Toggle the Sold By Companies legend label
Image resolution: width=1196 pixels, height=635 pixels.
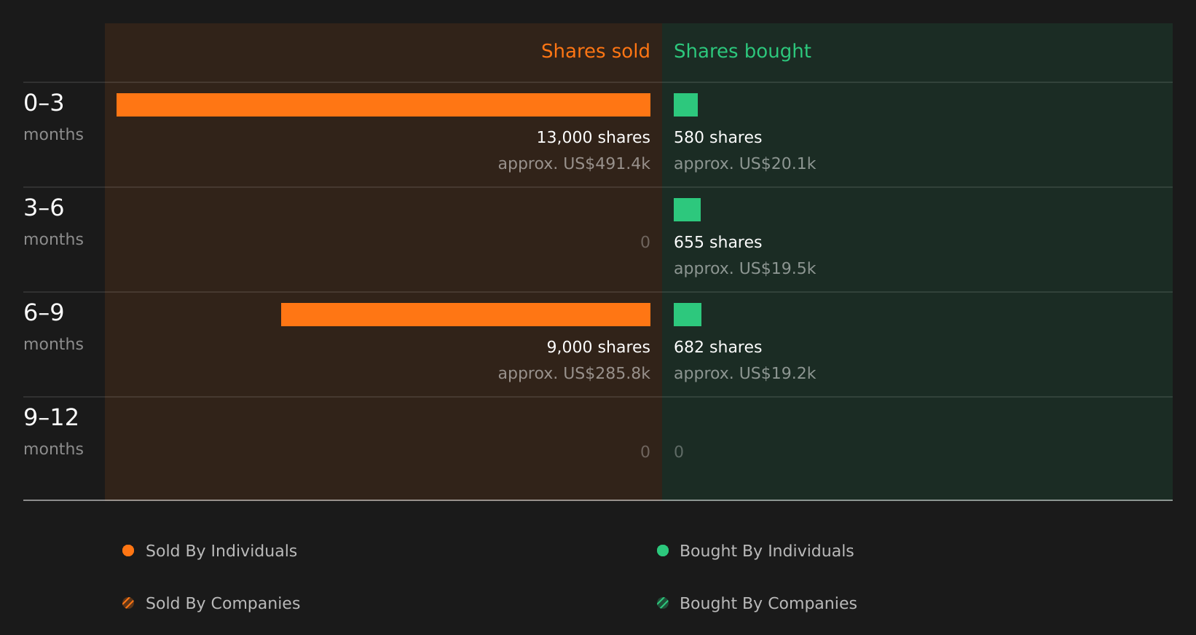[223, 604]
